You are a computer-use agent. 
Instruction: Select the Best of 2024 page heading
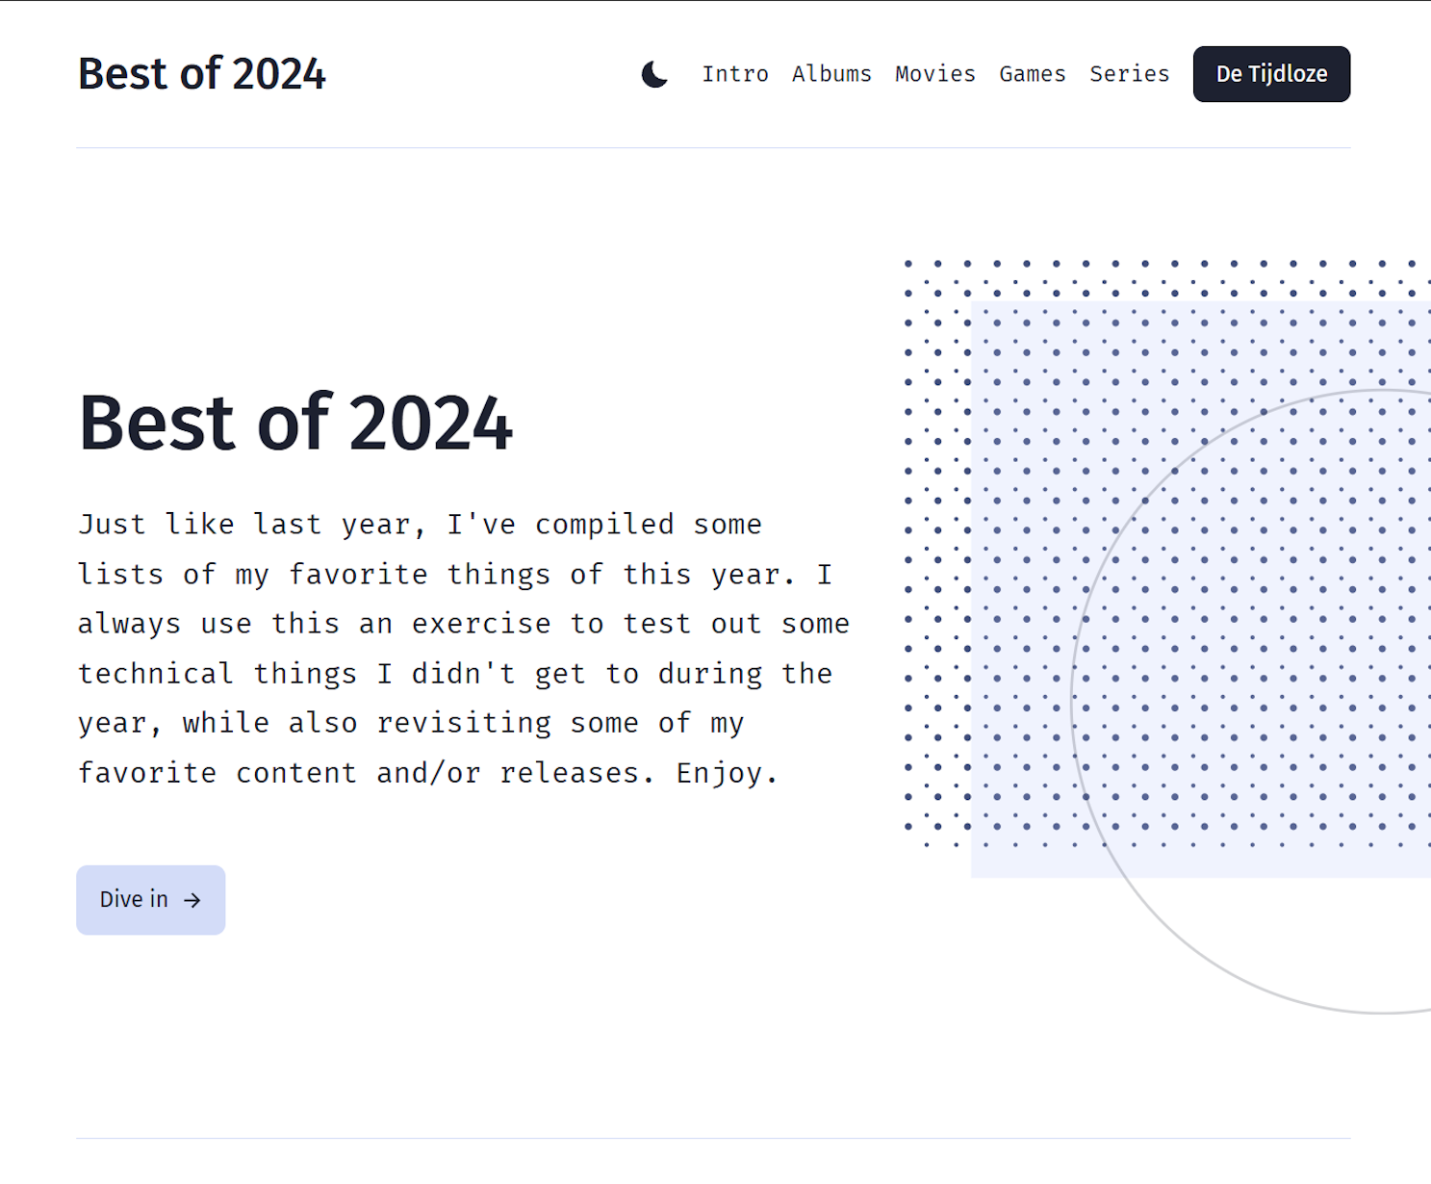click(295, 422)
